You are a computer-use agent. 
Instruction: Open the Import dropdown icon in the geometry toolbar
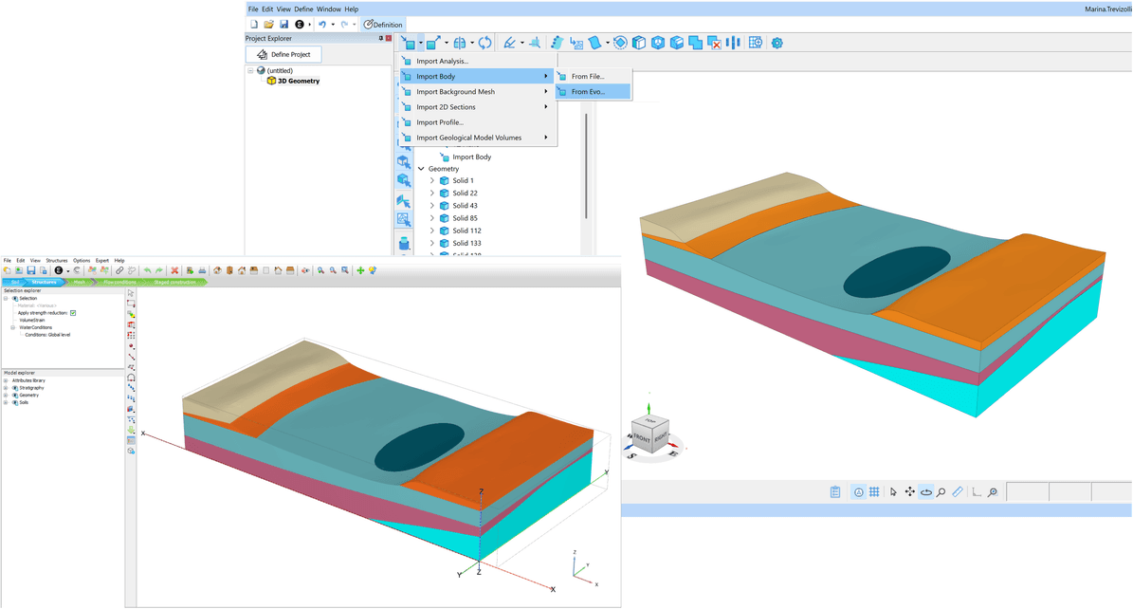click(409, 43)
